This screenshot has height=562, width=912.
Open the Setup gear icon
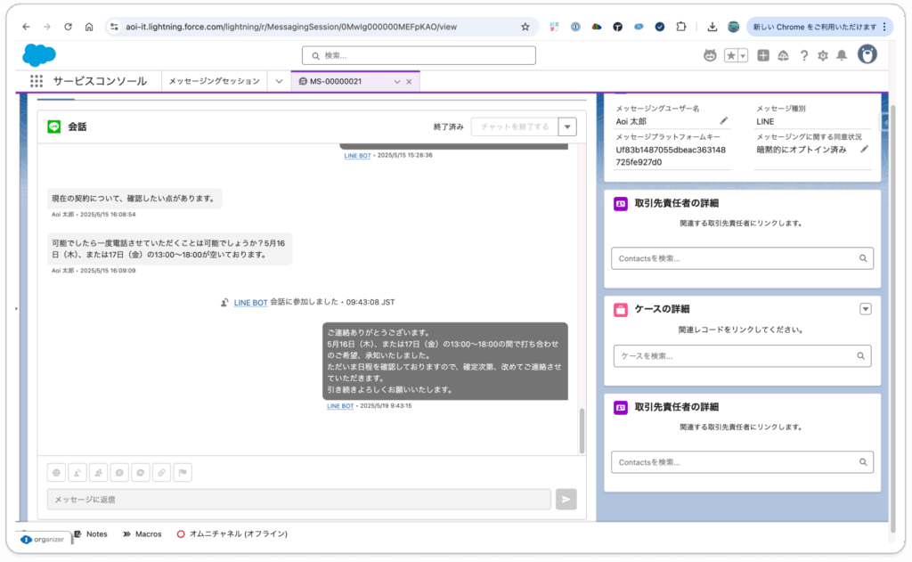coord(822,56)
